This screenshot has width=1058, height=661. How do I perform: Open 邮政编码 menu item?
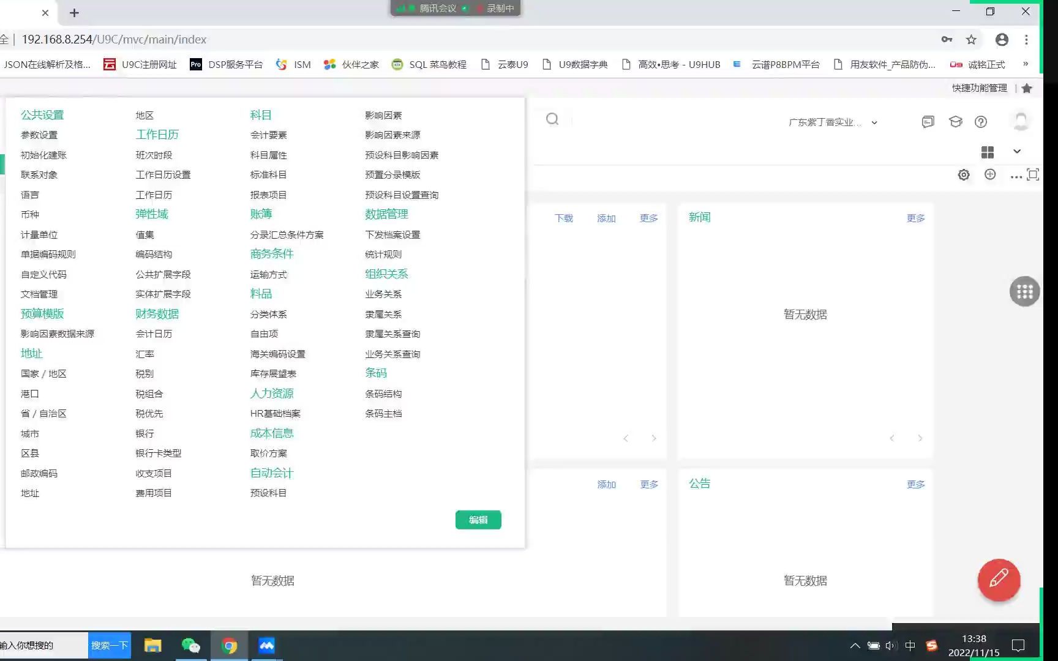tap(39, 474)
